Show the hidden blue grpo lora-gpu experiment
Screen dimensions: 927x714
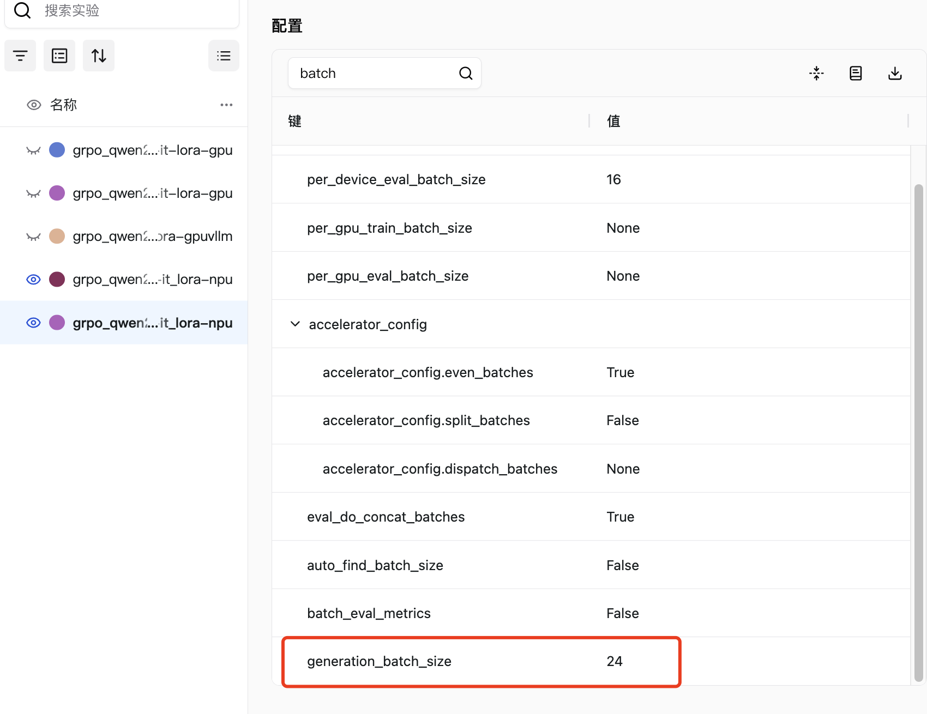click(x=34, y=150)
